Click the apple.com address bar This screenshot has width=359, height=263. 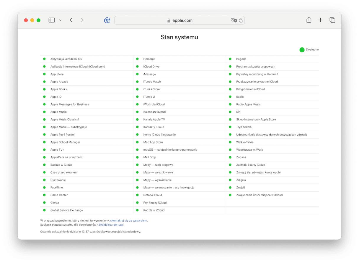pyautogui.click(x=179, y=20)
